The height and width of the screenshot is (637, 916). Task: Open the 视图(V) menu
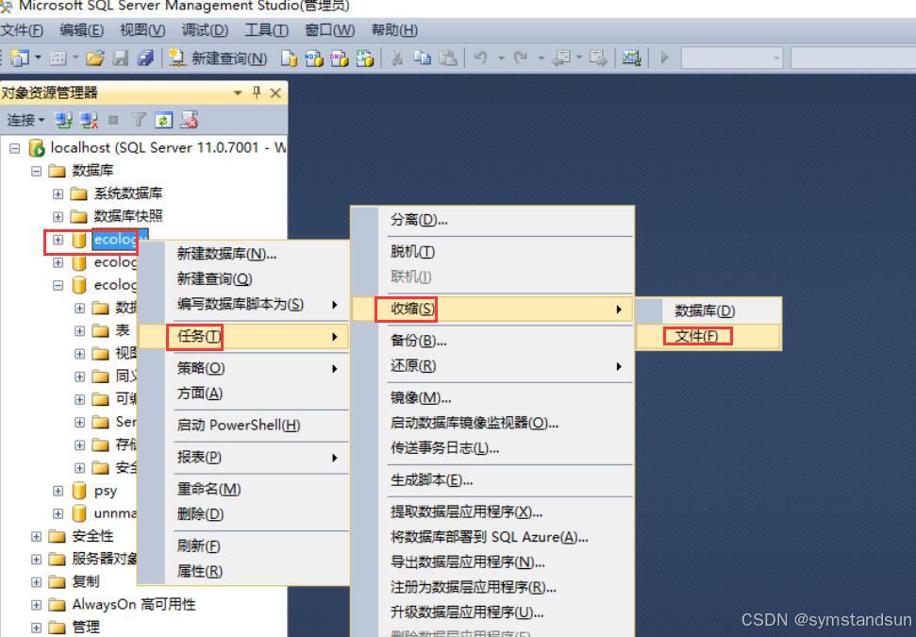[x=142, y=30]
